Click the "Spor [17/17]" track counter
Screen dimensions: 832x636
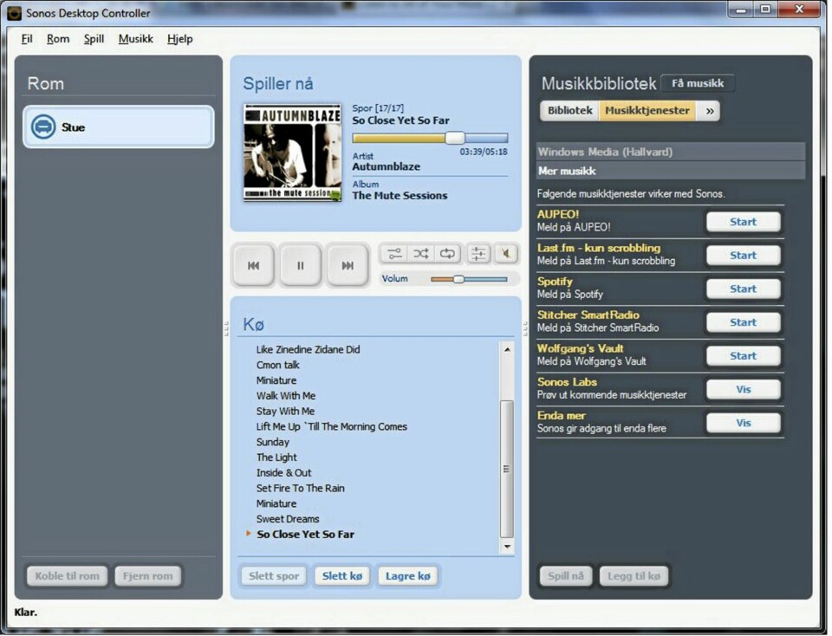click(x=379, y=108)
